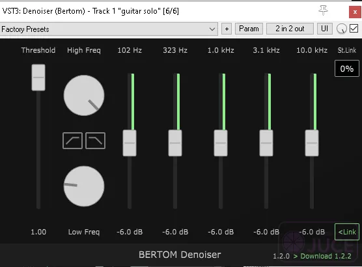Click the -6.0 dB value under 102 Hz

click(130, 232)
